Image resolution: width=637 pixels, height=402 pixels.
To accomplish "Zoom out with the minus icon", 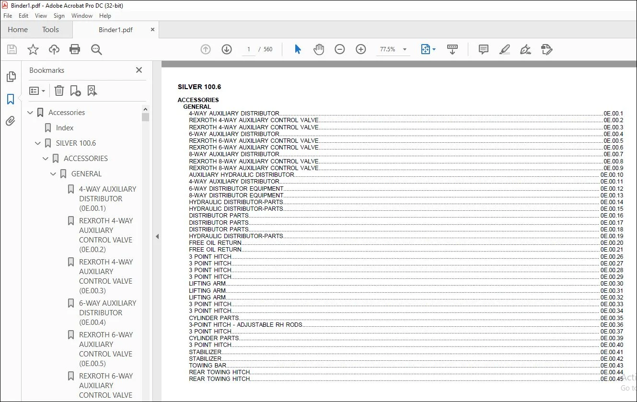I will pos(340,49).
